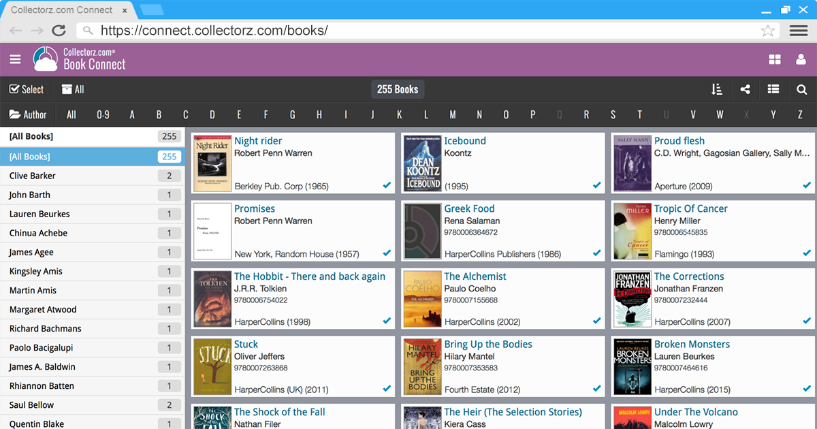Open the Author folder grouping
Screen dimensions: 817x429
click(28, 114)
